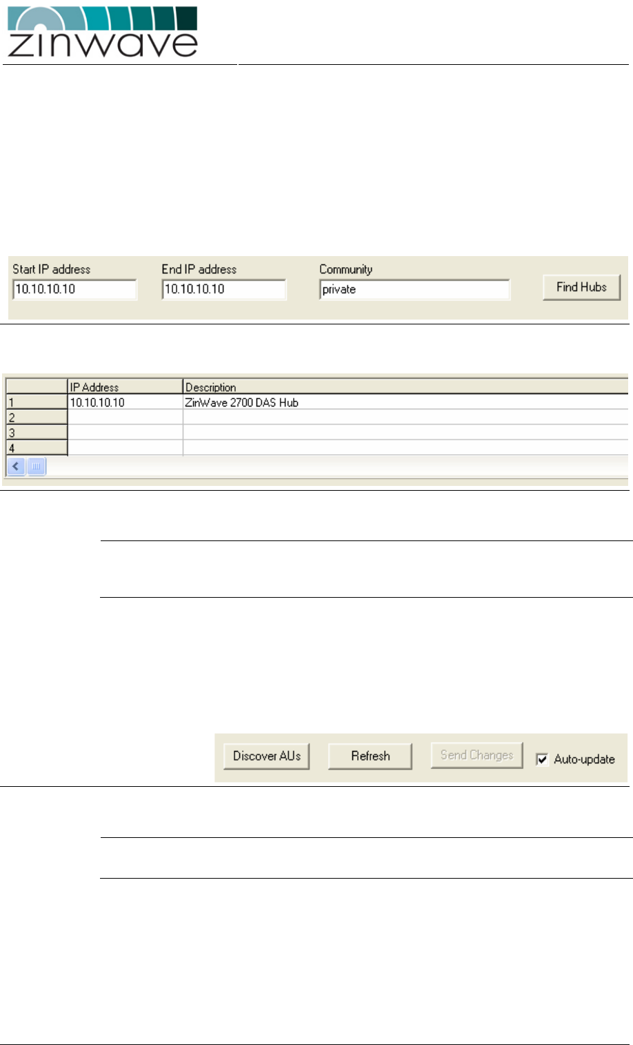Screen dimensions: 633x1045
Task: Click the Zinwave logo
Action: pos(103,32)
